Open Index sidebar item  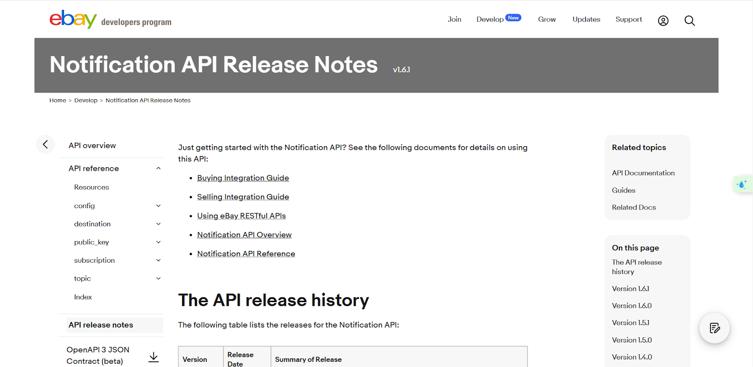[x=83, y=297]
